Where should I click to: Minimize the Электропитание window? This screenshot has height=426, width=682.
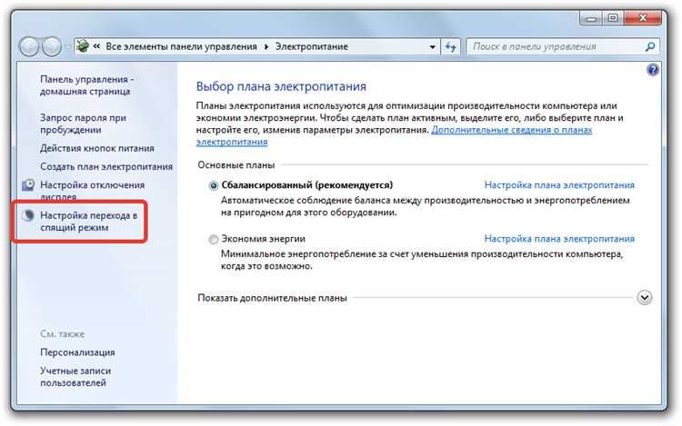pos(591,18)
